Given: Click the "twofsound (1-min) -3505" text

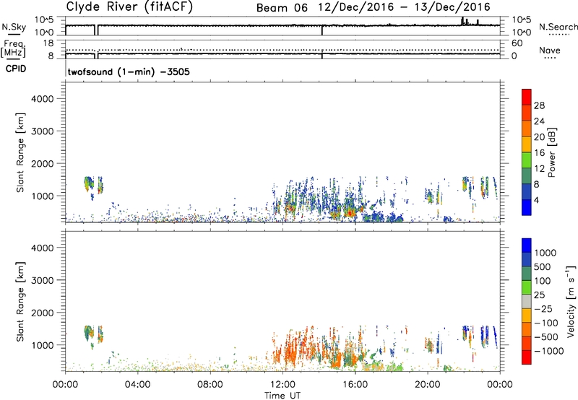Looking at the screenshot, I should (x=129, y=71).
